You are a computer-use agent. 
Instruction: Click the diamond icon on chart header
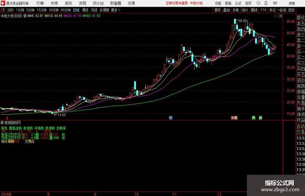click(x=275, y=16)
